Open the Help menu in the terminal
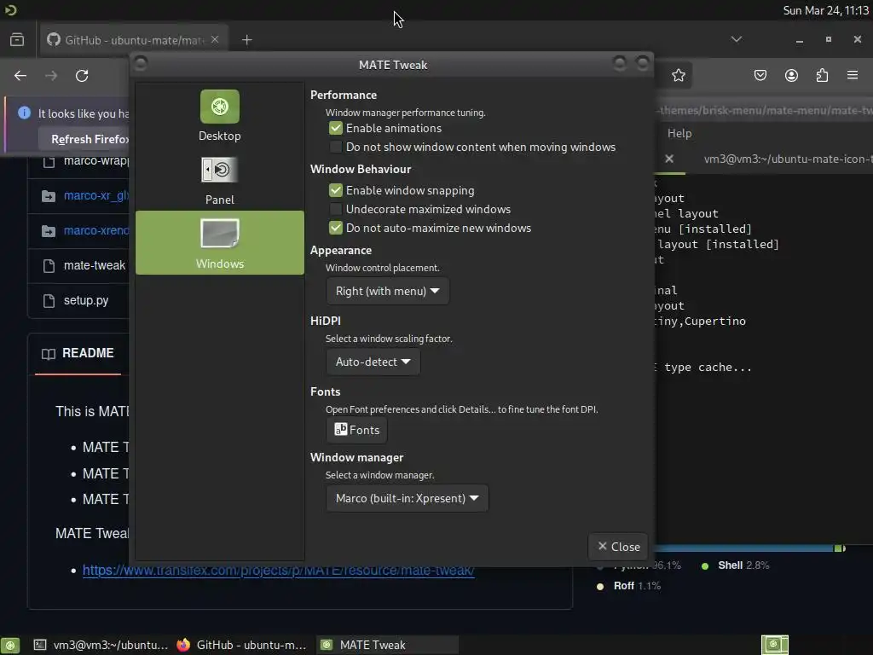This screenshot has height=655, width=873. 679,133
